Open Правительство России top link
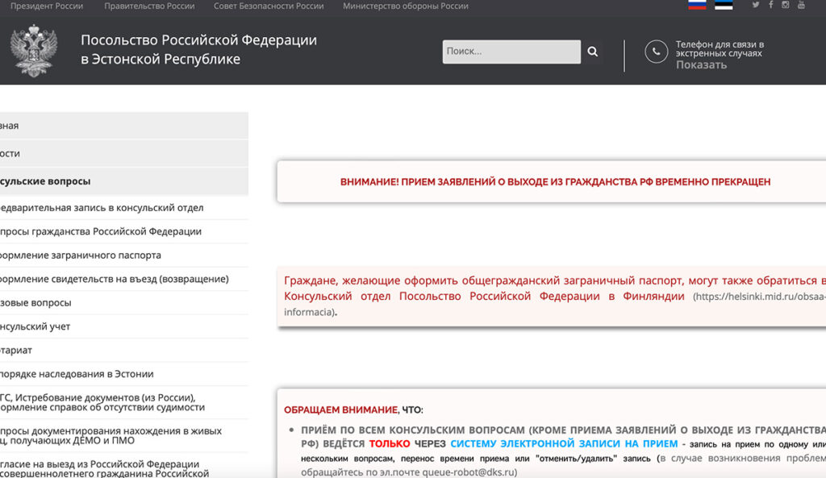This screenshot has height=478, width=826. point(149,6)
